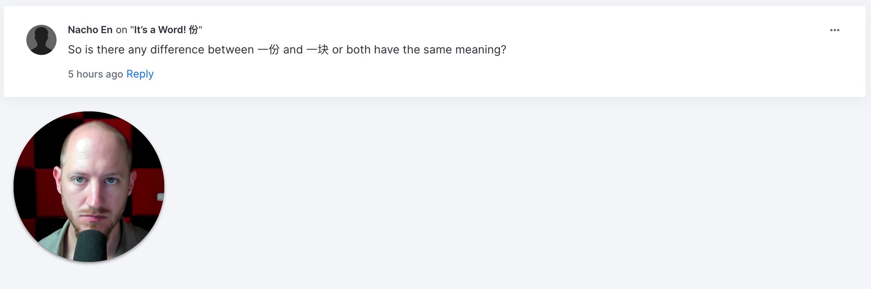The width and height of the screenshot is (871, 289).
Task: Click the Reply link under the comment
Action: coord(140,74)
